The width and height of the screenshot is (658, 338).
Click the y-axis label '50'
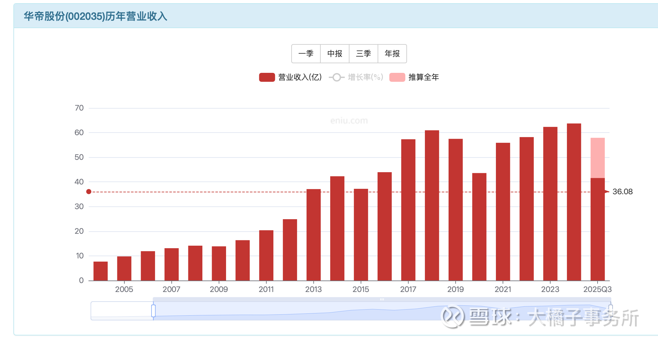pyautogui.click(x=79, y=157)
